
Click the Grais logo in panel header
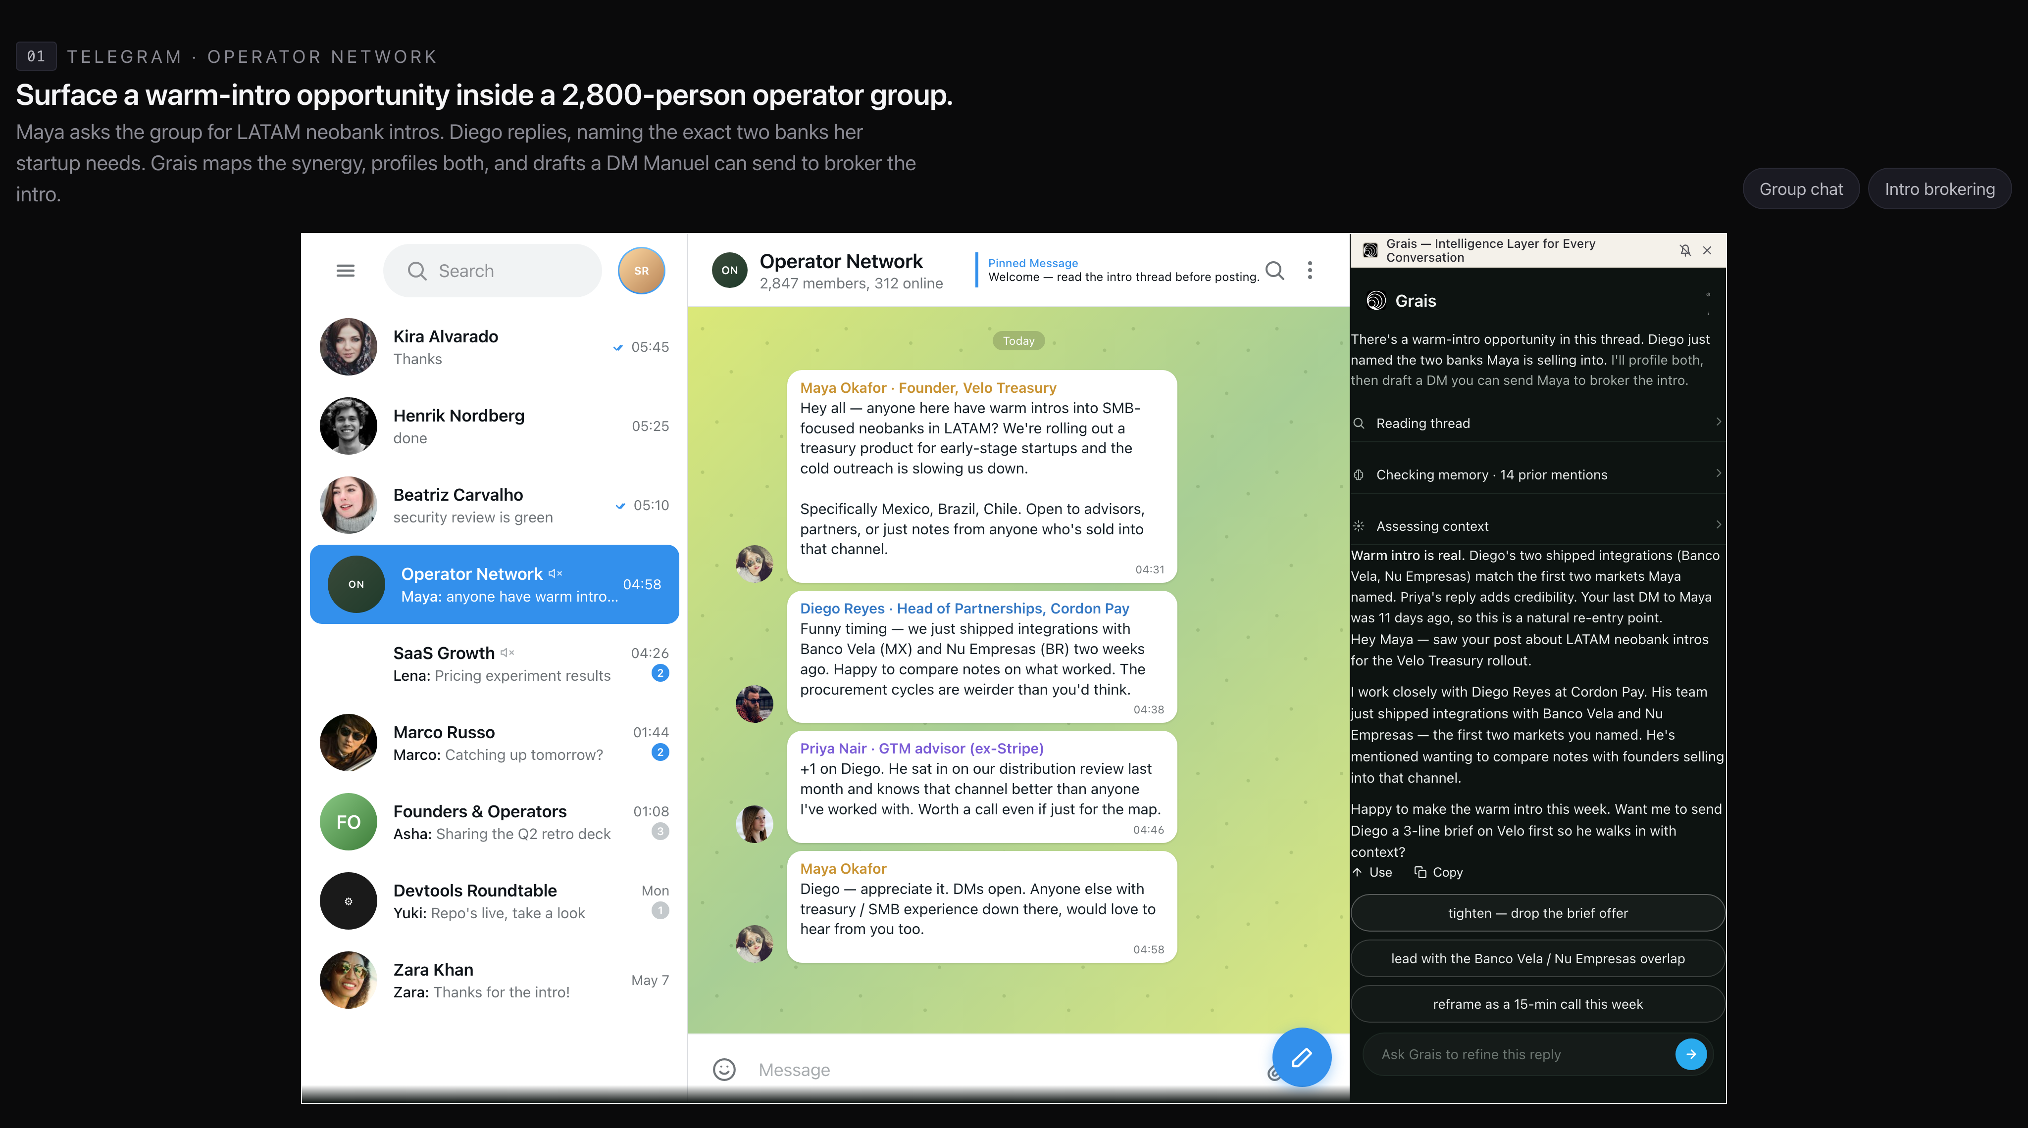[1370, 250]
